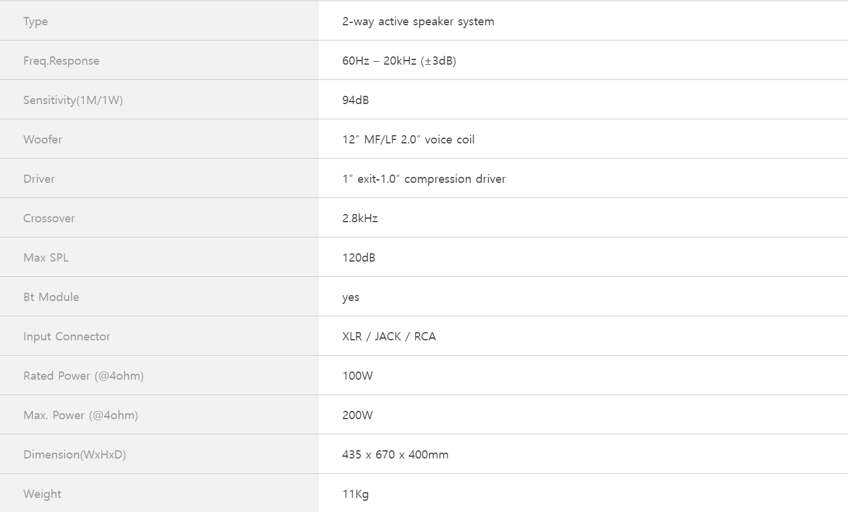This screenshot has height=512, width=848.
Task: Click the Driver row label
Action: 39,179
